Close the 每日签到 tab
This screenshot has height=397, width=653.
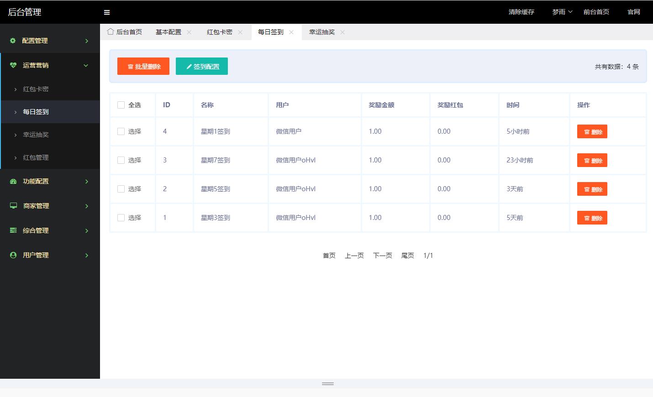[291, 32]
